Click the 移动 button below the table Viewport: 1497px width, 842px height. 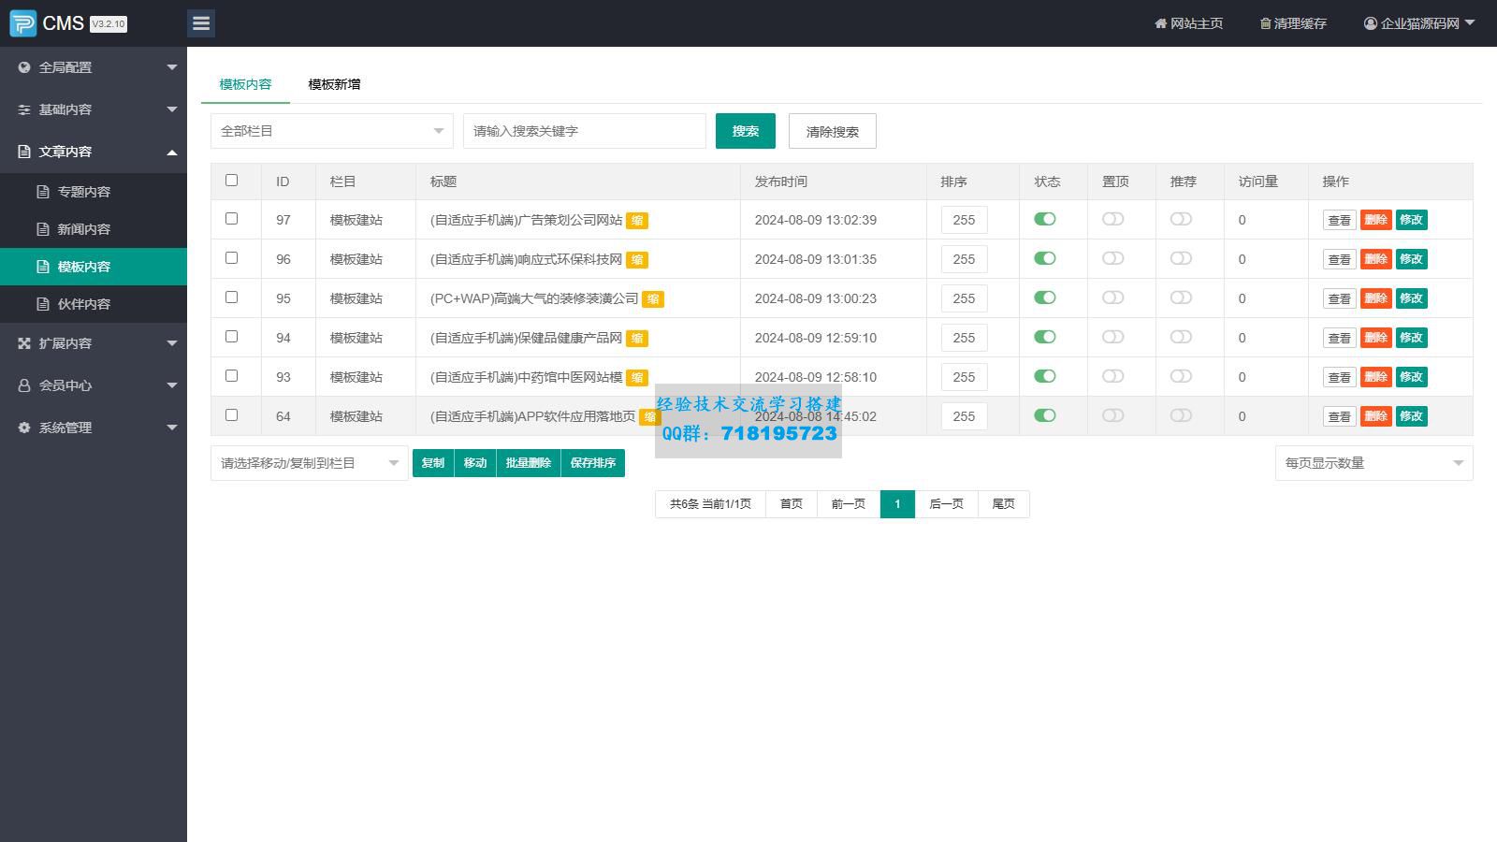click(x=475, y=463)
